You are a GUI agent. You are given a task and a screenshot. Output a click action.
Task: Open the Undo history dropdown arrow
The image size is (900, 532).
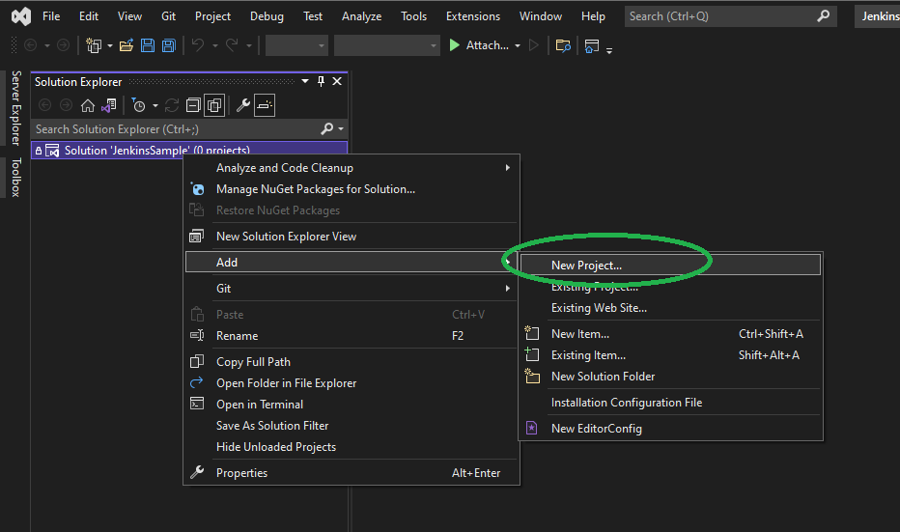215,45
